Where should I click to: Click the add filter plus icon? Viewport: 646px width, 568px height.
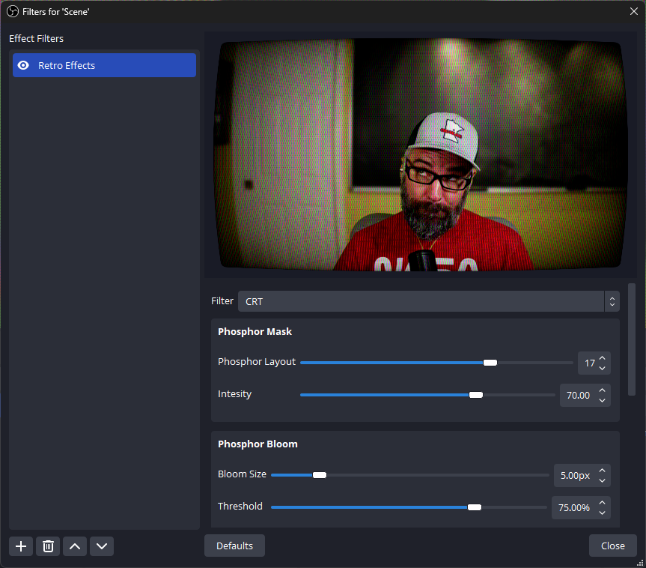click(x=21, y=546)
